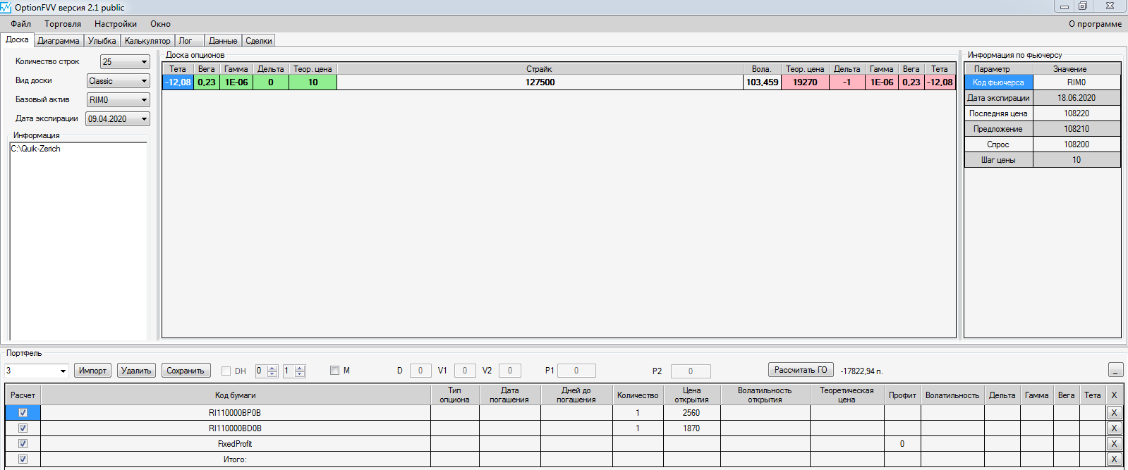Uncheck Расчет checkbox for FixedProfit row
This screenshot has width=1128, height=470.
point(23,444)
